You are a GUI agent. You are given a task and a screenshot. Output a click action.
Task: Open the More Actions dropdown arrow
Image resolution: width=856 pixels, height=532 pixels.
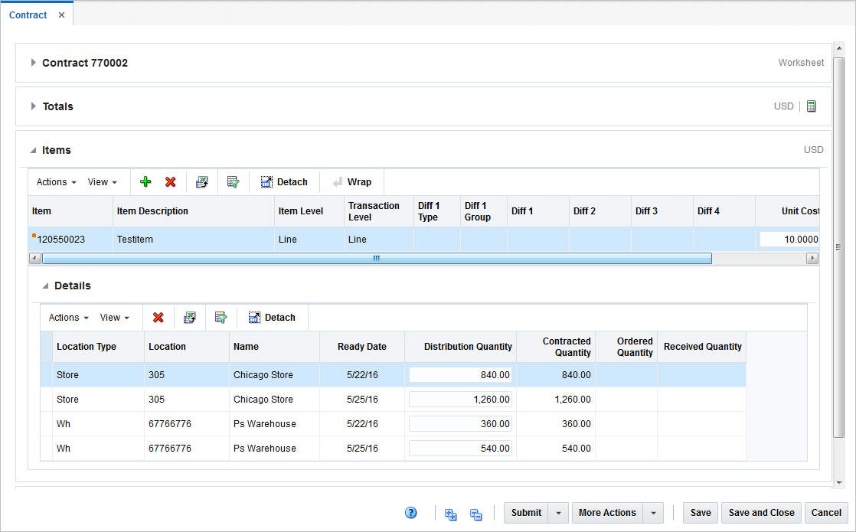click(x=653, y=513)
